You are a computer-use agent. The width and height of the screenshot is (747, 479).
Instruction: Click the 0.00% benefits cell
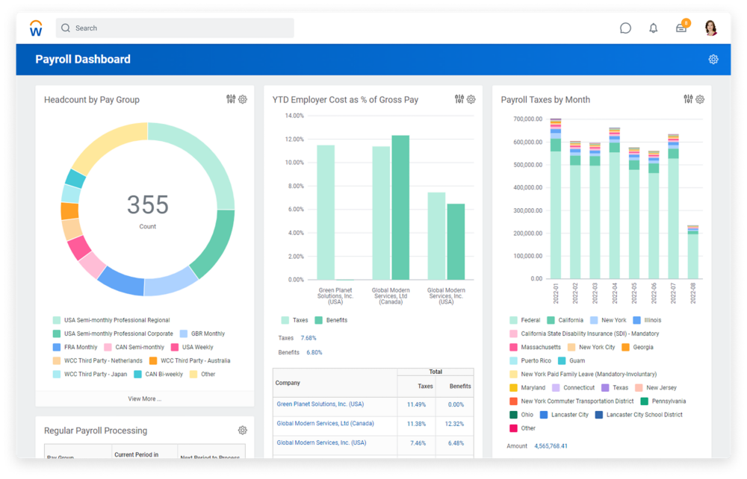(456, 405)
